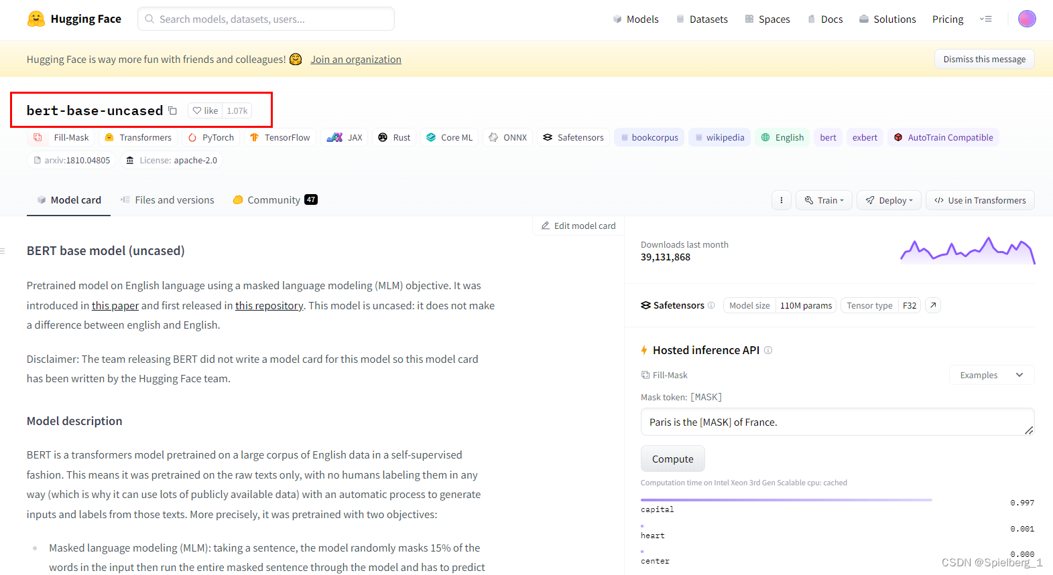This screenshot has width=1053, height=575.
Task: Open the Fill-Mask task tag
Action: tap(61, 137)
